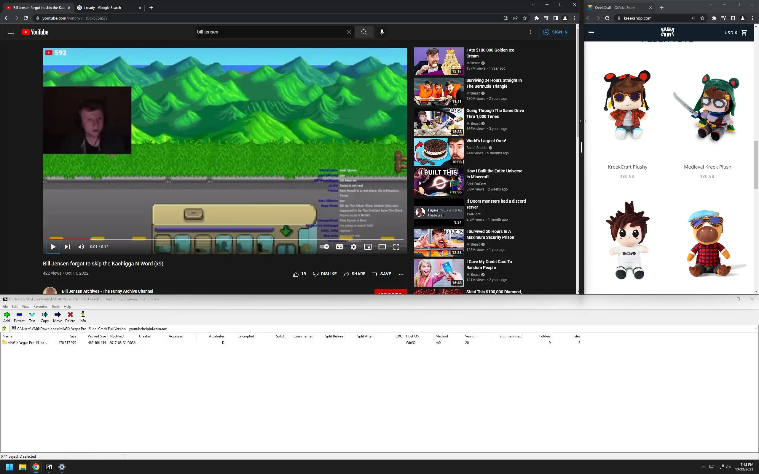759x474 pixels.
Task: Click the SHARE button under the video
Action: tap(354, 274)
